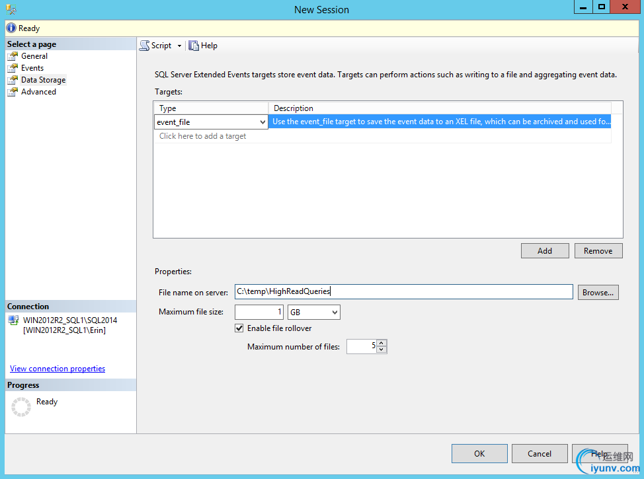Viewport: 644px width, 479px height.
Task: Minimize the New Session window
Action: pyautogui.click(x=583, y=7)
